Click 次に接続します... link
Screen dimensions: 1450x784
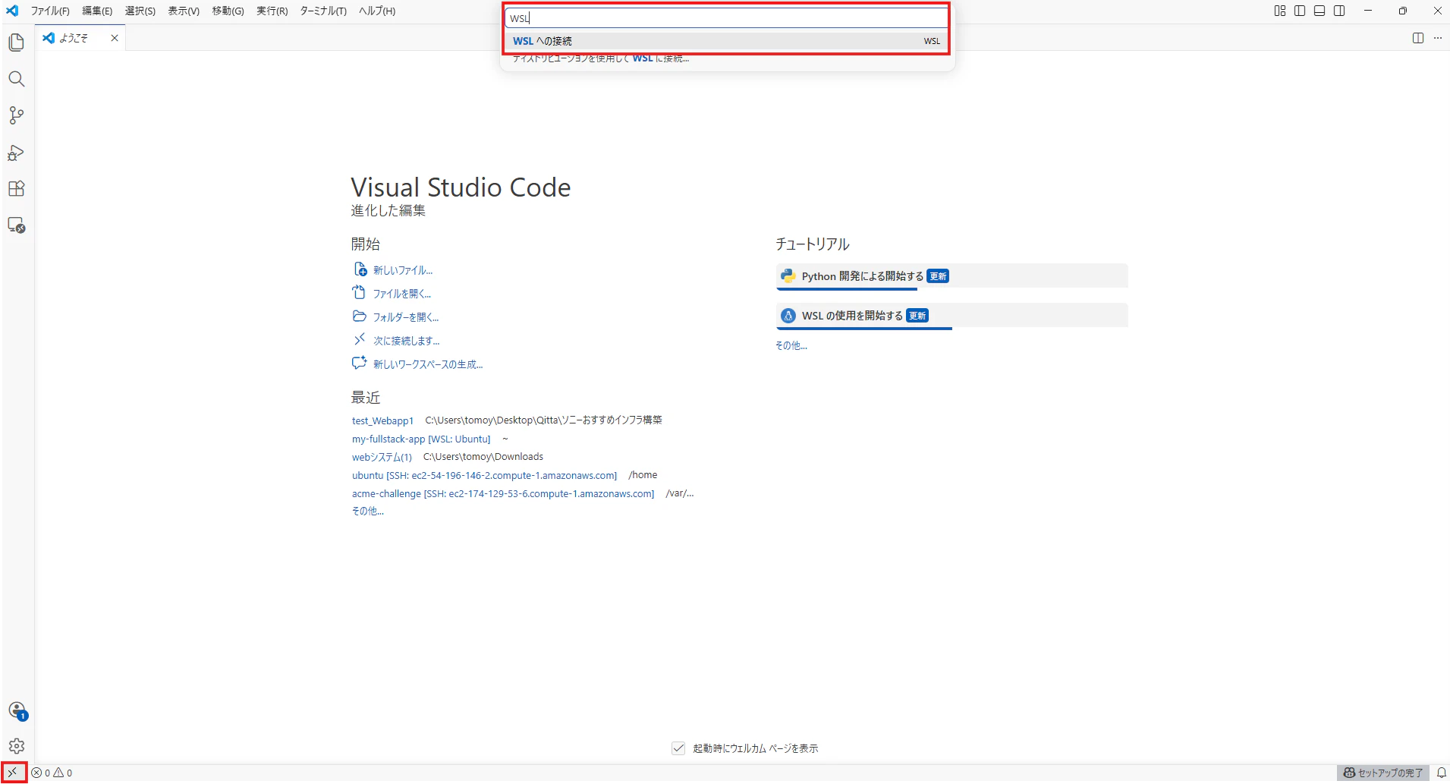click(407, 341)
